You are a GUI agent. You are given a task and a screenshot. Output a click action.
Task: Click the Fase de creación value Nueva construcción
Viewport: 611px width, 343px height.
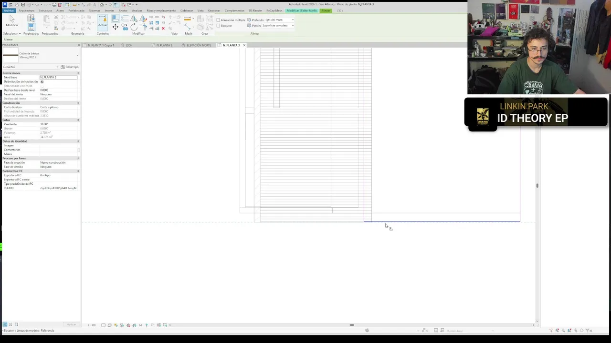tap(58, 162)
